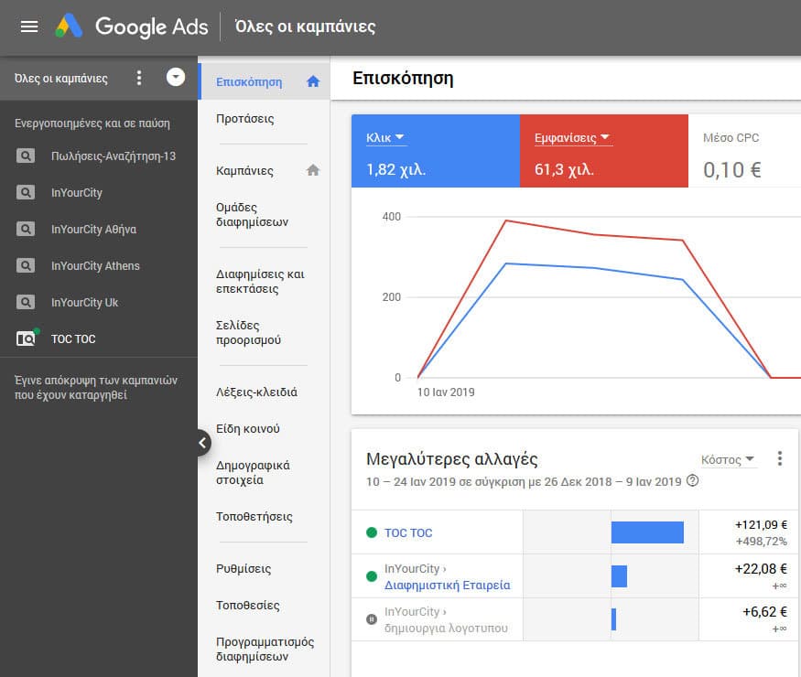Go to Λέξεις-κλειδιά
The width and height of the screenshot is (801, 677).
256,392
